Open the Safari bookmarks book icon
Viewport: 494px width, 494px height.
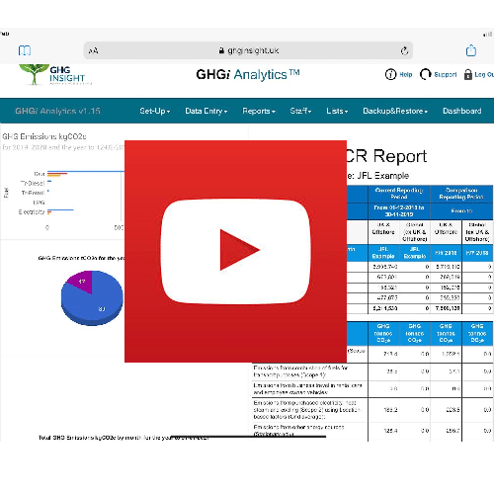25,50
